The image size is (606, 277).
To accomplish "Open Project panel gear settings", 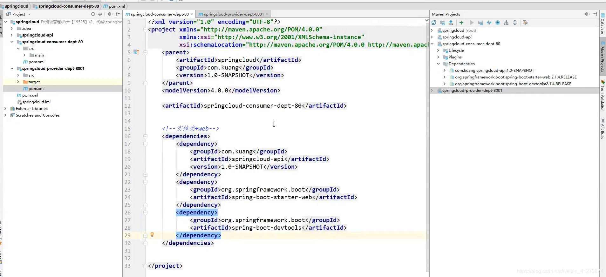I will pos(110,14).
